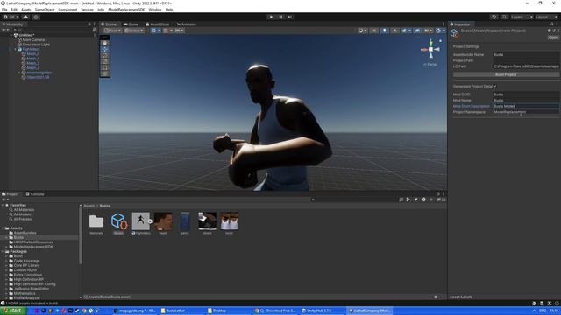Open the File menu

coord(4,10)
